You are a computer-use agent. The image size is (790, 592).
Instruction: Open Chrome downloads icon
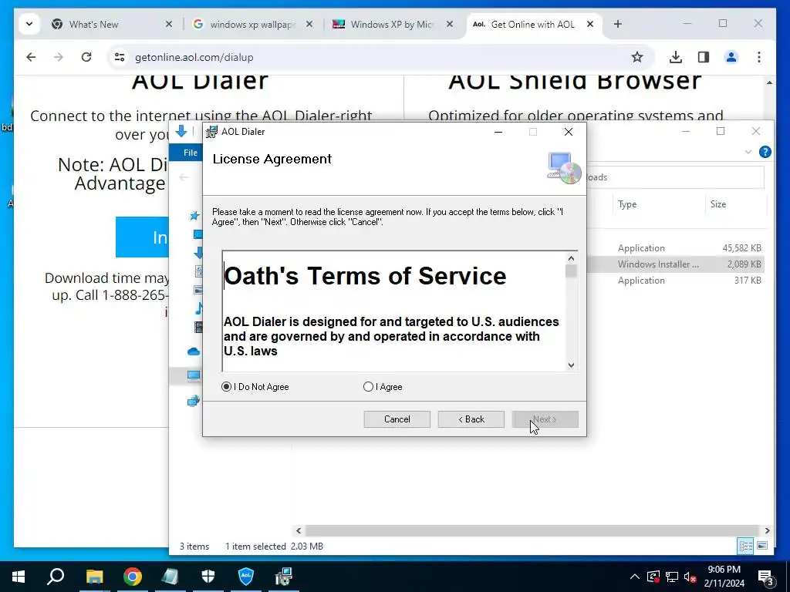(x=676, y=57)
